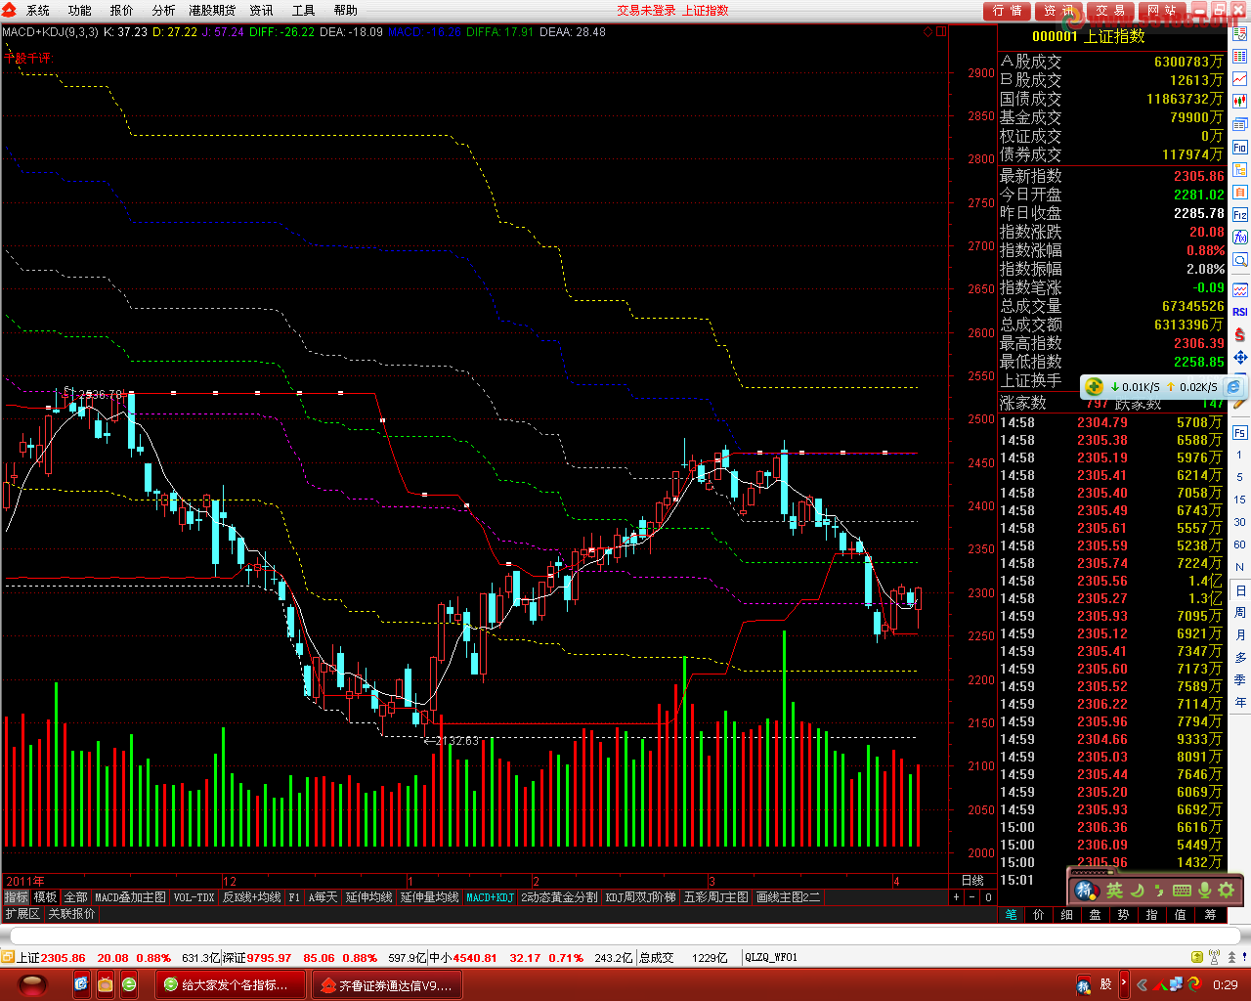The height and width of the screenshot is (1001, 1251).
Task: Open the input method soft keyboard icon
Action: [1182, 891]
